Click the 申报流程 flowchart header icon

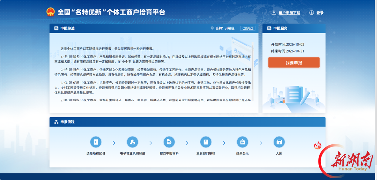pos(56,122)
